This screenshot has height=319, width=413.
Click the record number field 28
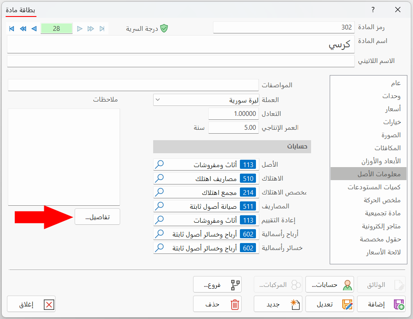click(x=56, y=29)
